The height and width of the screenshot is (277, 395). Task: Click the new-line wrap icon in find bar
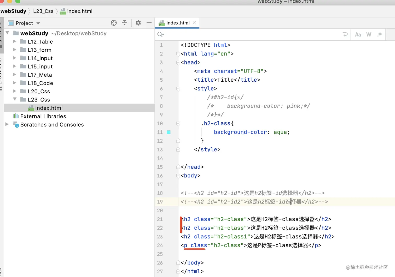coord(345,34)
